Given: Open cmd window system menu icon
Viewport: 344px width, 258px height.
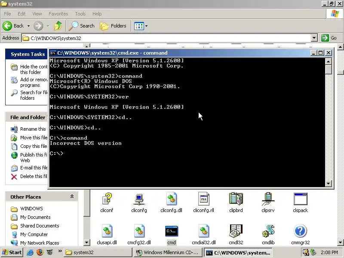Looking at the screenshot, I should tap(52, 53).
